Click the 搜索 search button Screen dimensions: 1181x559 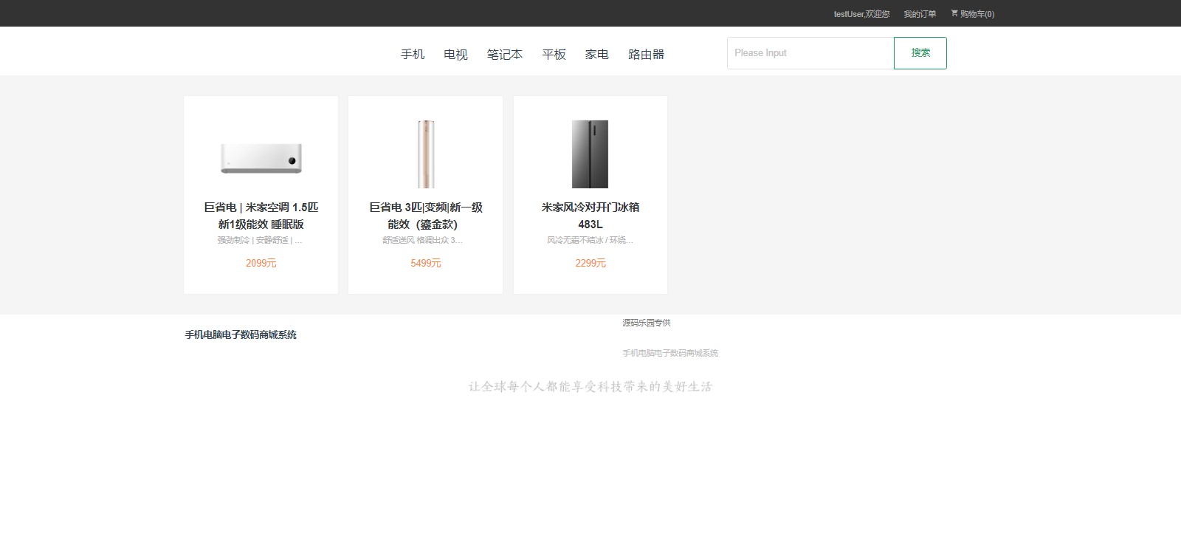point(920,53)
